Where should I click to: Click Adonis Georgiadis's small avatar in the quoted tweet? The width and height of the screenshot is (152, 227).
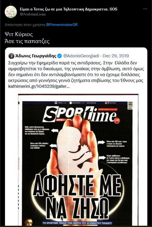pyautogui.click(x=11, y=56)
